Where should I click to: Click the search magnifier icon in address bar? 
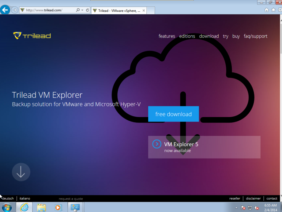(x=78, y=10)
